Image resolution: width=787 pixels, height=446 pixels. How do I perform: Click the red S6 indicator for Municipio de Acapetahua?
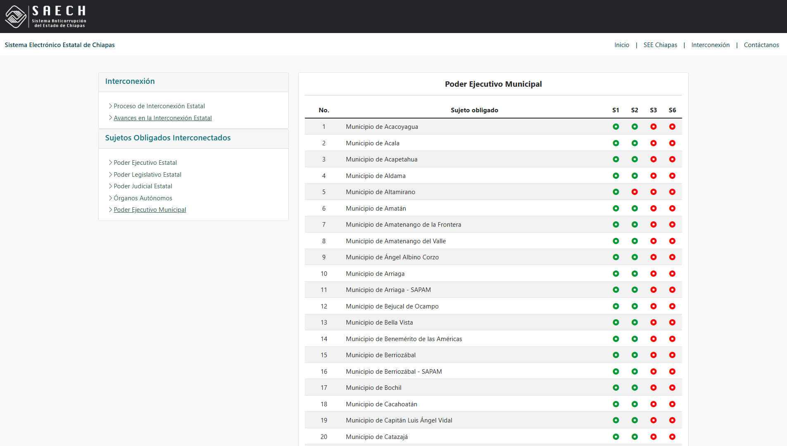(x=672, y=159)
